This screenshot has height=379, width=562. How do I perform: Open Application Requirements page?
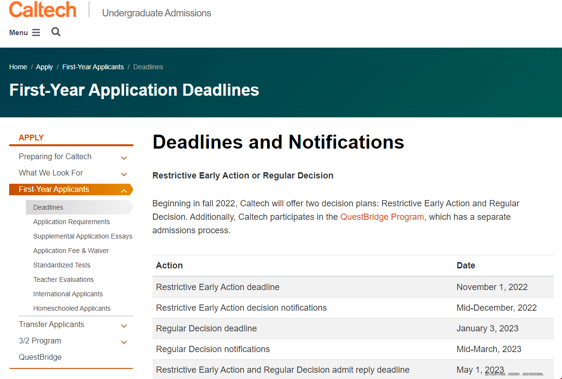[x=72, y=222]
